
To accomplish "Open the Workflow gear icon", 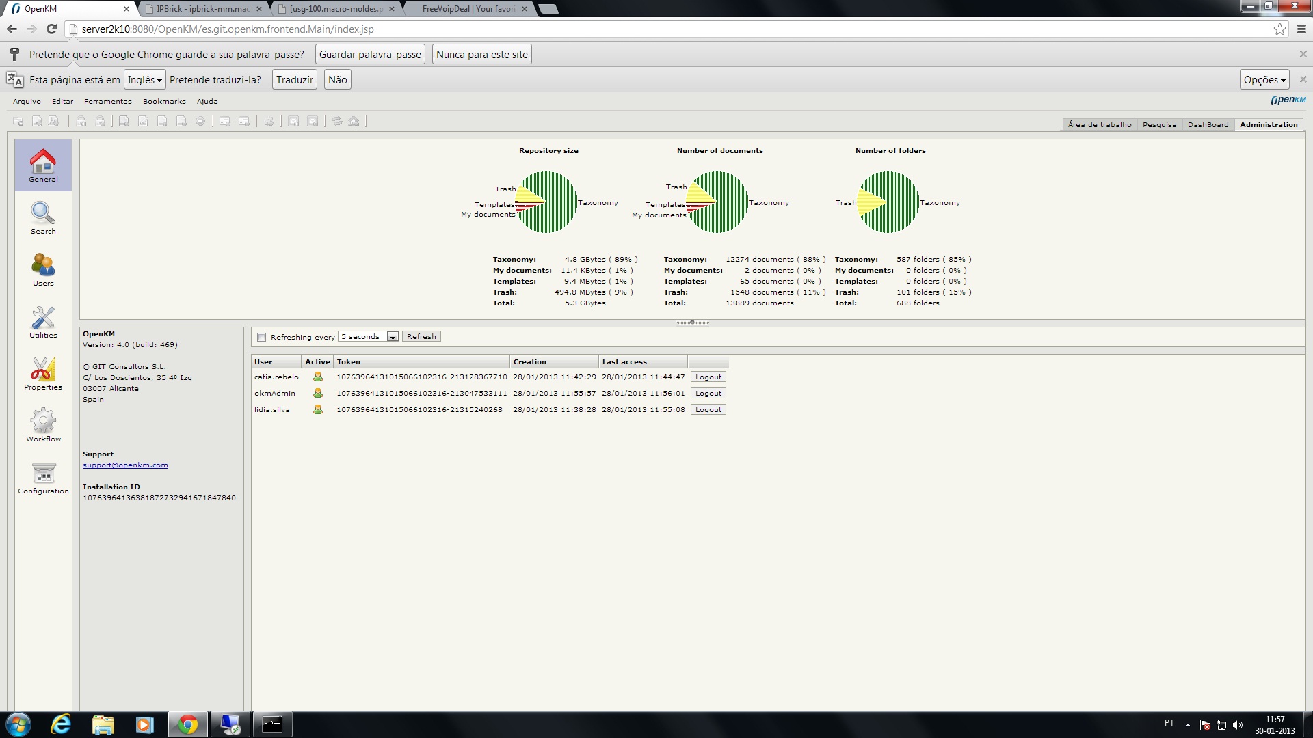I will tap(43, 424).
